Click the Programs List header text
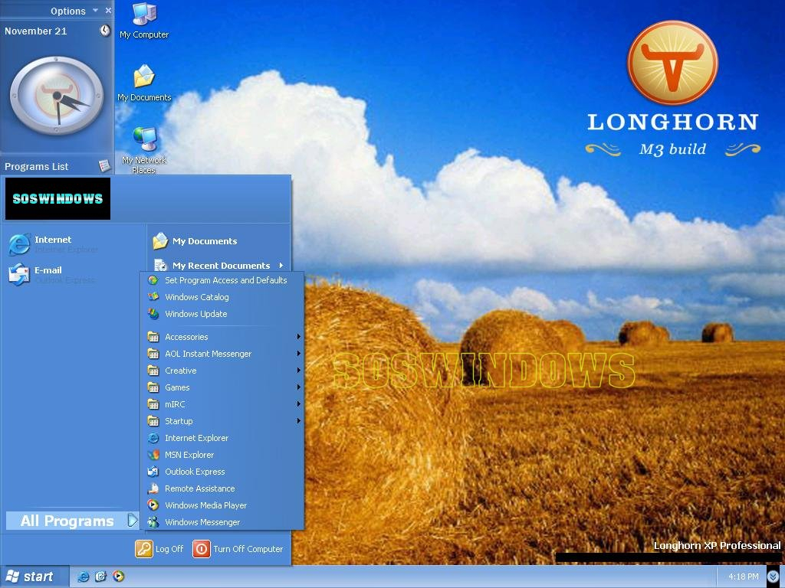Image resolution: width=785 pixels, height=588 pixels. (37, 166)
